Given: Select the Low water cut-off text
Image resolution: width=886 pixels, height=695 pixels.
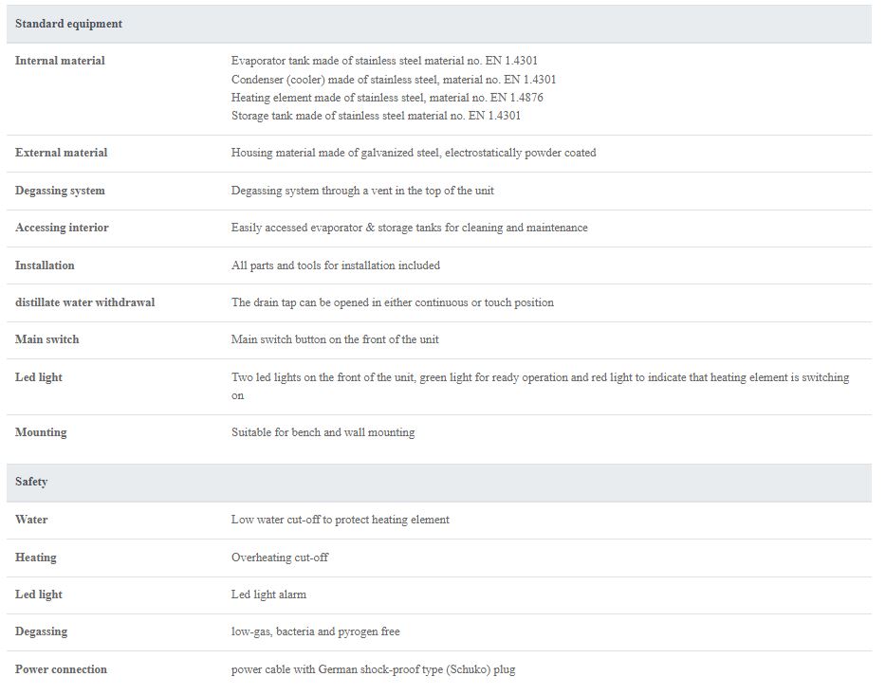Looking at the screenshot, I should point(341,520).
